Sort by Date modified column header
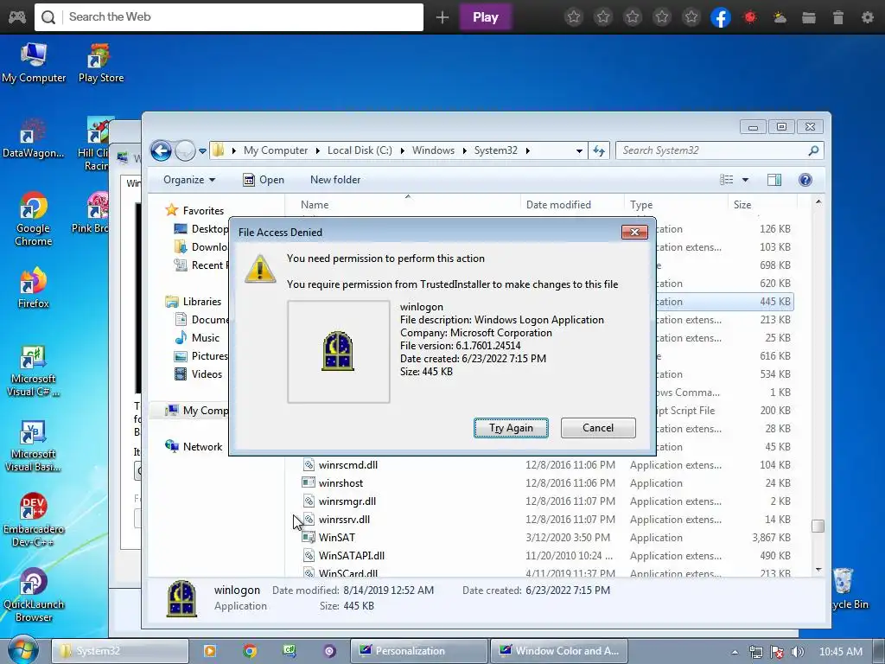885x664 pixels. coord(572,204)
